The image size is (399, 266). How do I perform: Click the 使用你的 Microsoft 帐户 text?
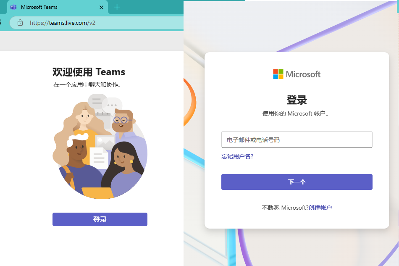point(296,113)
